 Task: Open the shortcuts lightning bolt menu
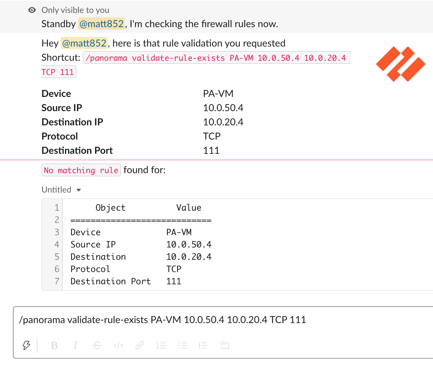(26, 345)
